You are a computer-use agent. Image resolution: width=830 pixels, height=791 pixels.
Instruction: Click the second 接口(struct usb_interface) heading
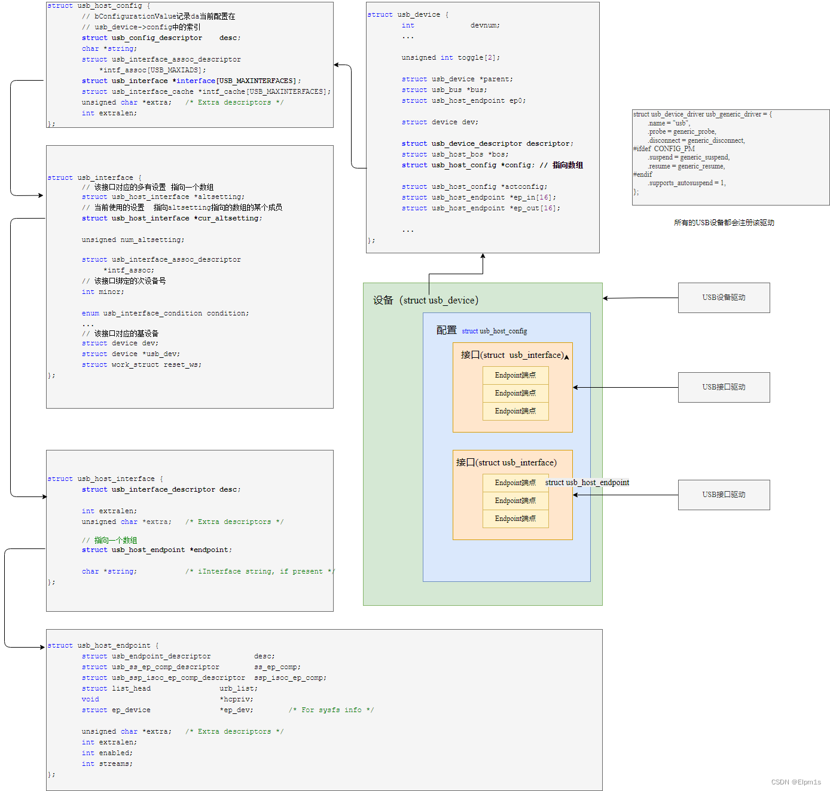[506, 462]
